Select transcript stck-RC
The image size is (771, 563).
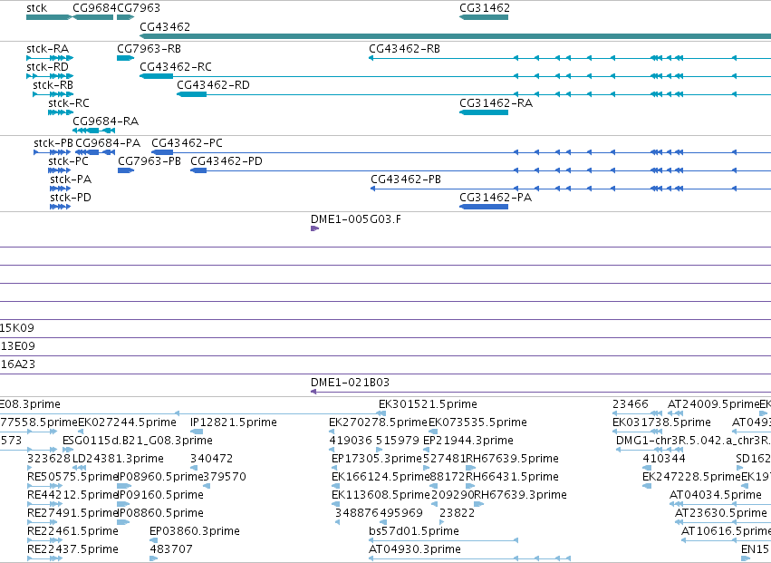click(61, 112)
